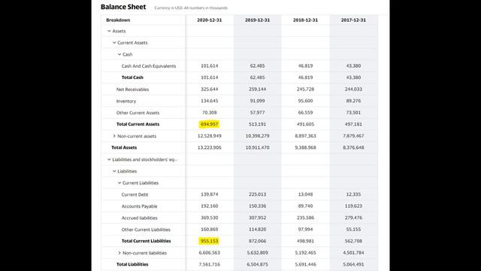Image resolution: width=481 pixels, height=271 pixels.
Task: Collapse Liabilities and stockholders' equity chevron
Action: [109, 160]
